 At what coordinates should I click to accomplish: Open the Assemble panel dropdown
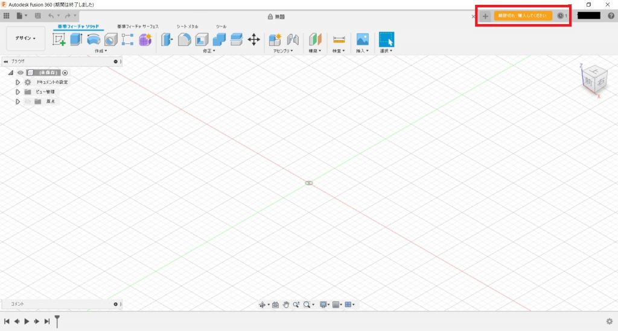point(283,51)
